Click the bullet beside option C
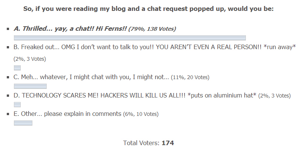 tap(8, 78)
